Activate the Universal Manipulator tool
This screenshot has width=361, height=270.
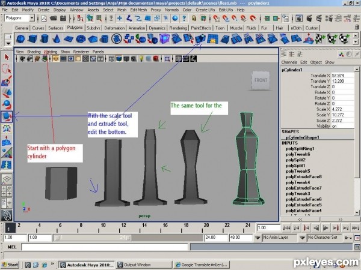point(7,128)
